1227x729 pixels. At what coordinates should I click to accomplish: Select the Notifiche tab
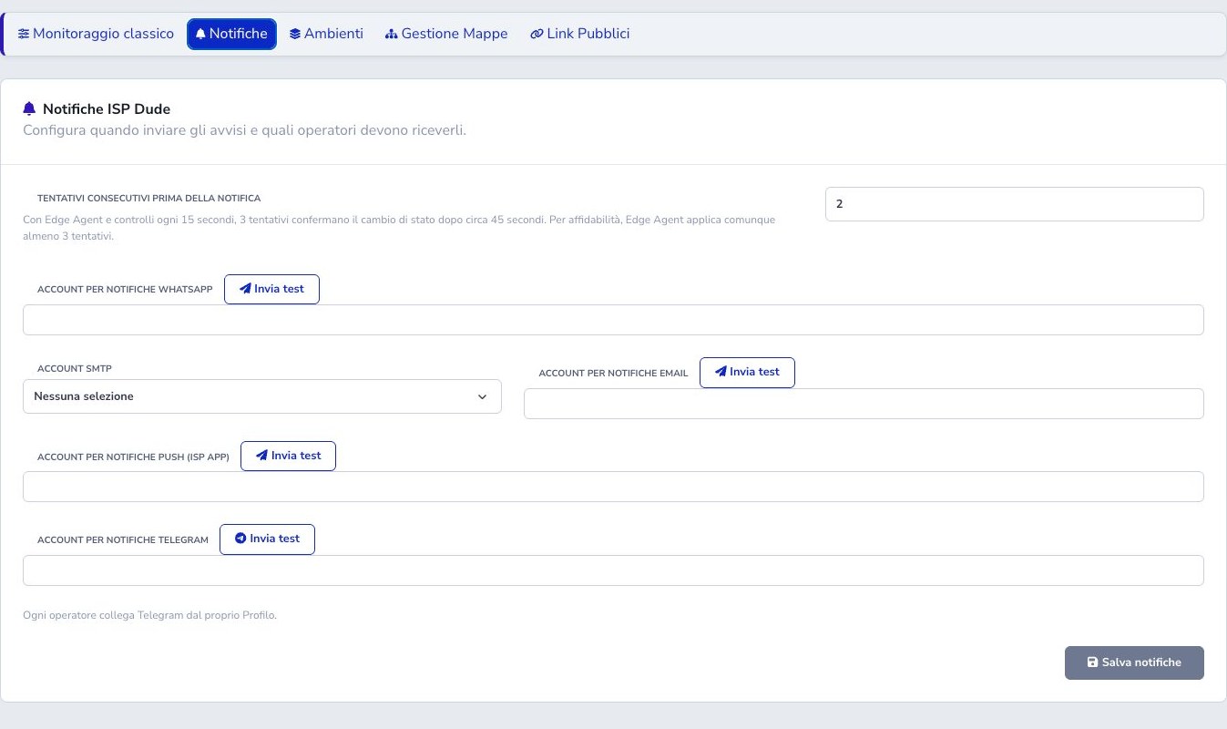click(x=231, y=34)
